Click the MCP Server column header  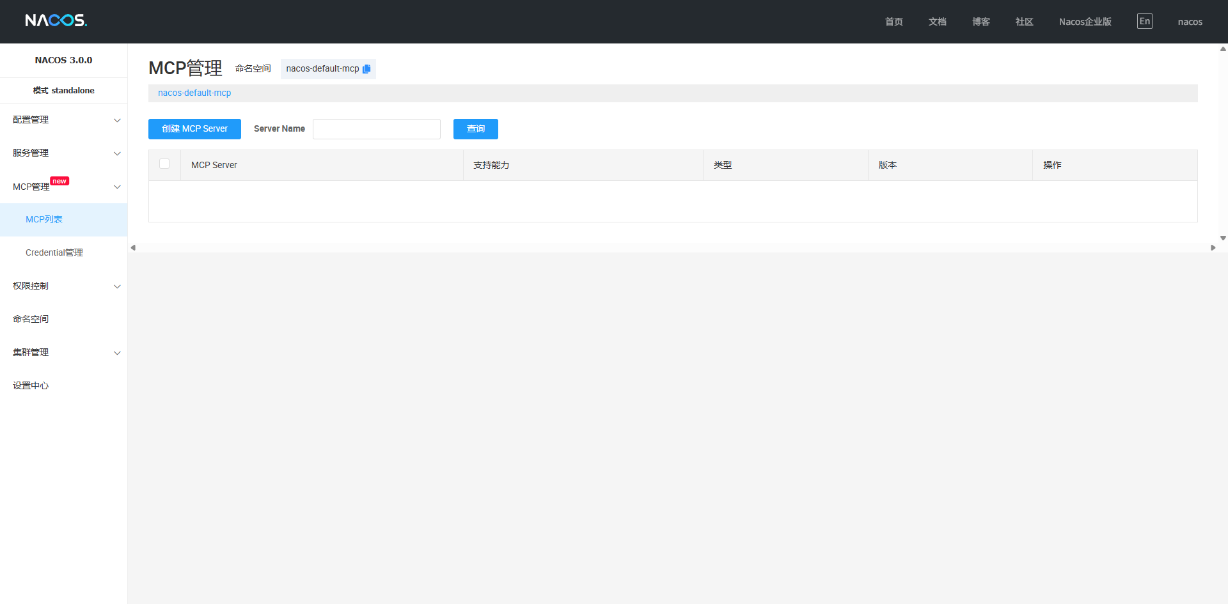click(x=322, y=165)
